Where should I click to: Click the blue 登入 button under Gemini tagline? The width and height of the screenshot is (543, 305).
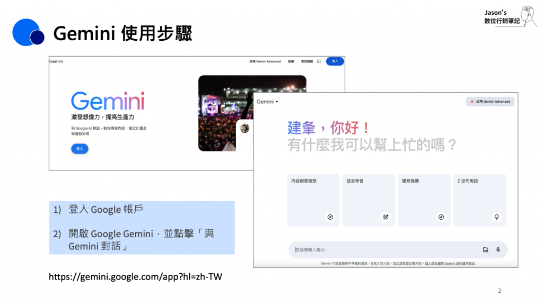coord(80,149)
